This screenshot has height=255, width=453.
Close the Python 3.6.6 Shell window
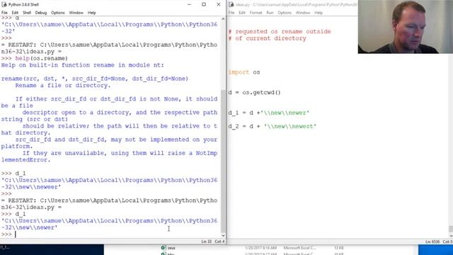[x=219, y=4]
